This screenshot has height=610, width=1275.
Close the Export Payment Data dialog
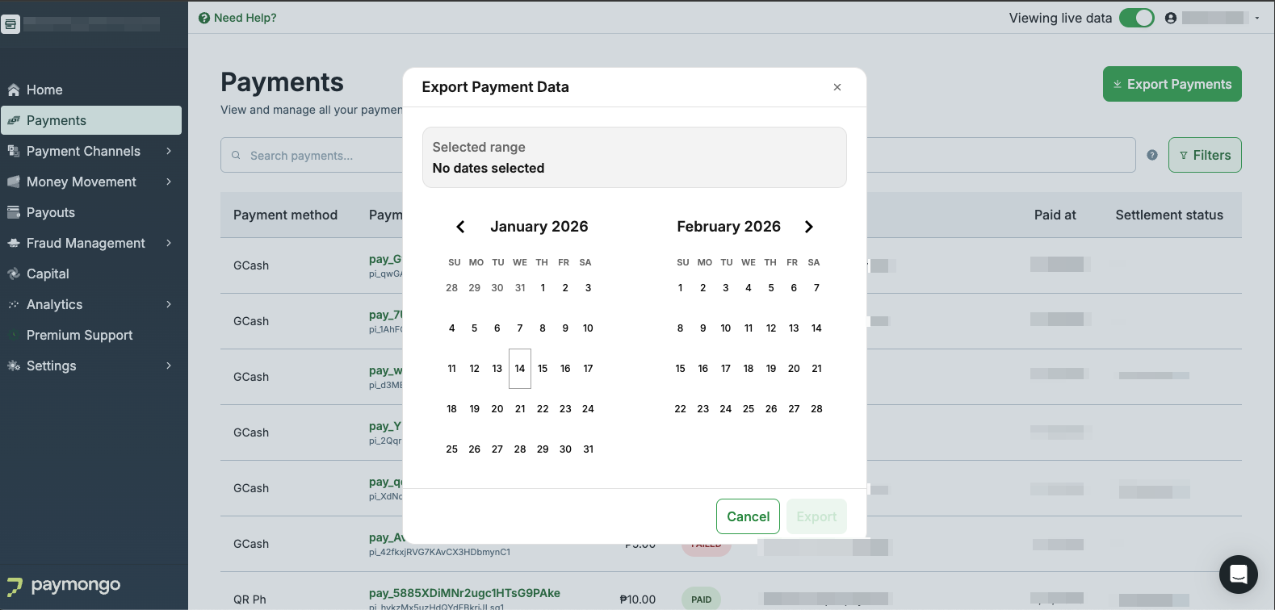837,87
